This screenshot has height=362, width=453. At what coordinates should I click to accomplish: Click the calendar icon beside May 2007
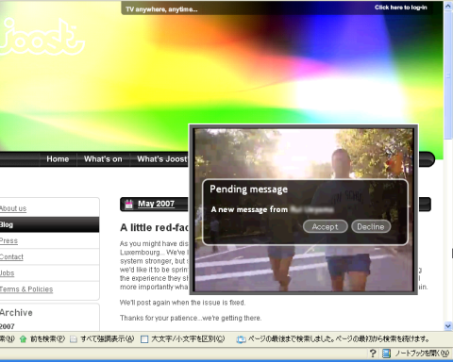tap(128, 205)
